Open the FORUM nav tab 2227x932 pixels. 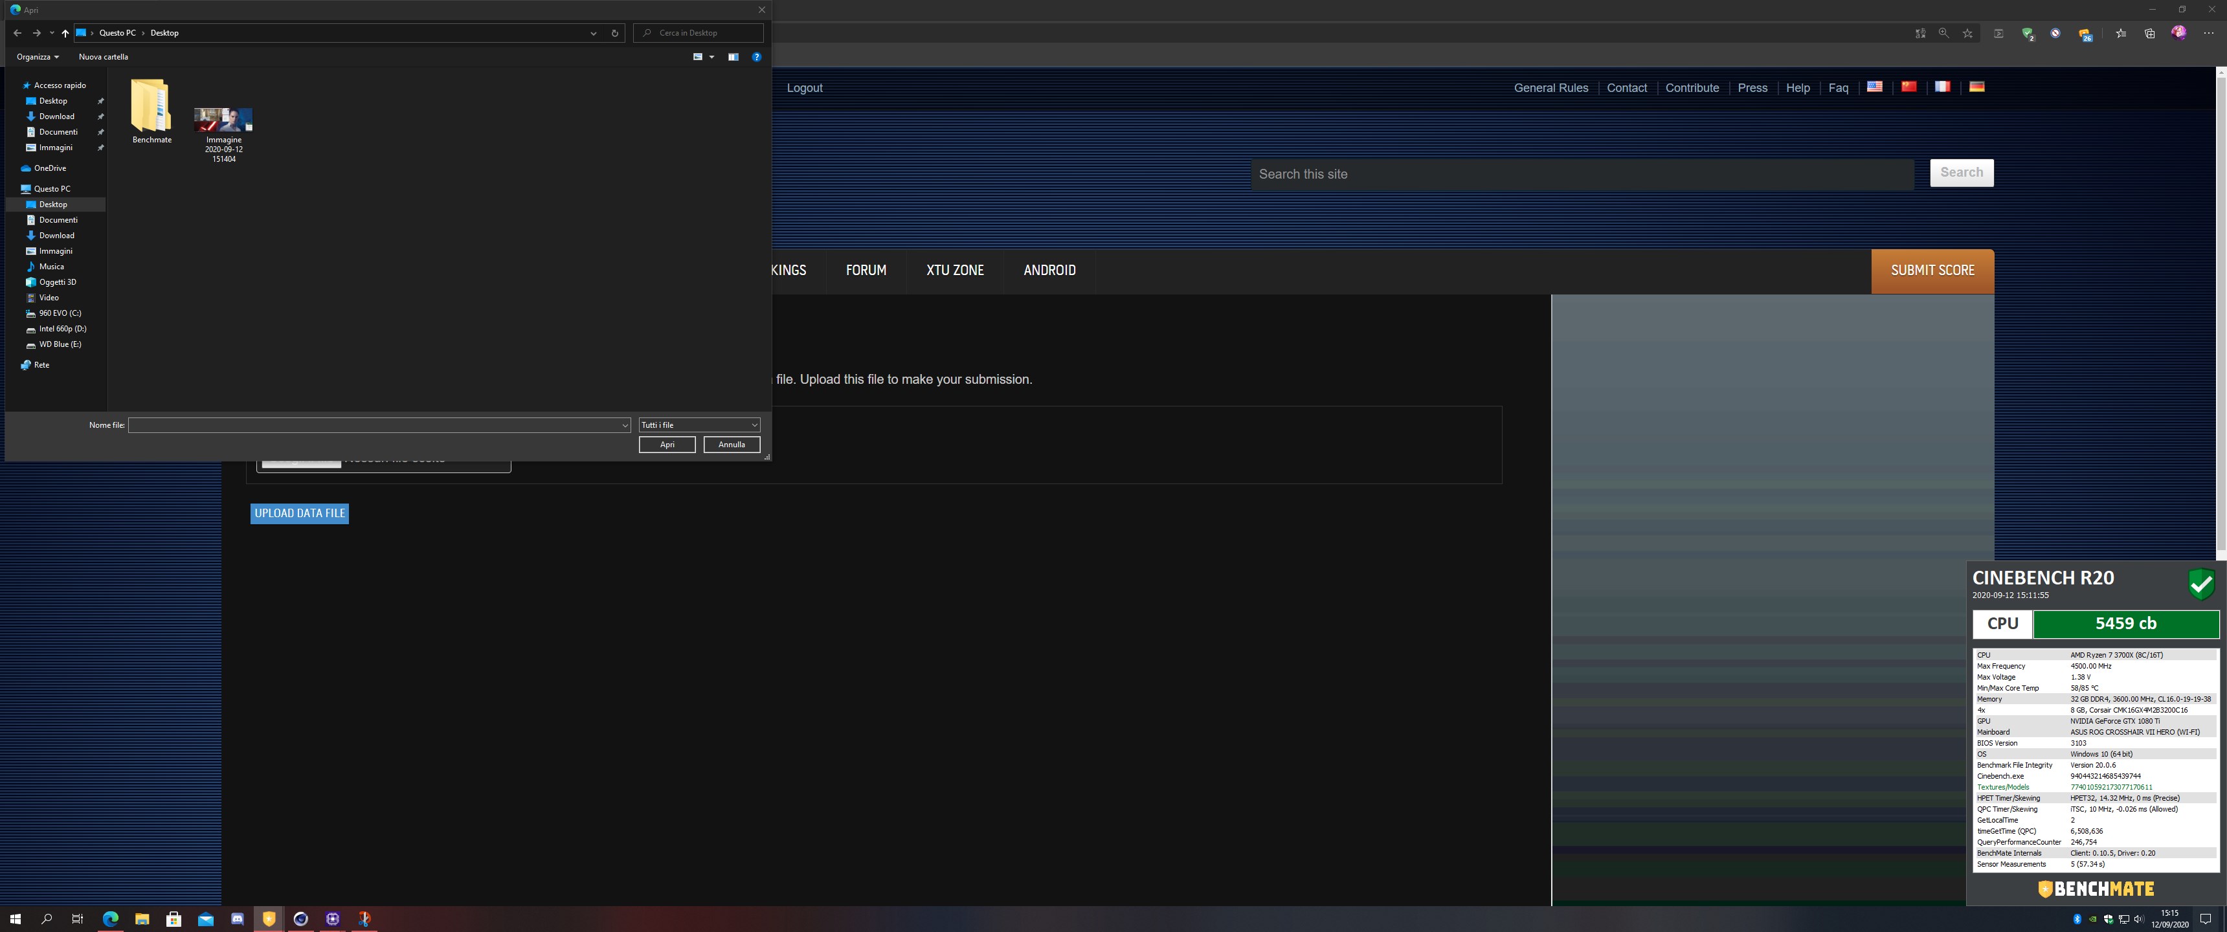(x=866, y=271)
